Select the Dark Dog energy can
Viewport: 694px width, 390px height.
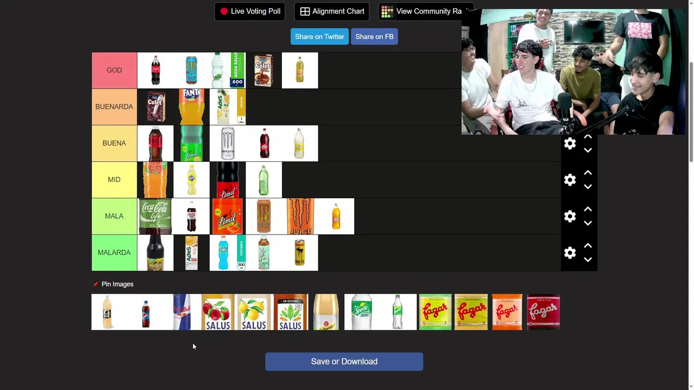(x=300, y=252)
